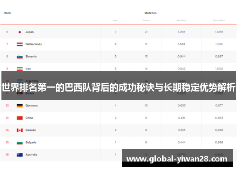The height and width of the screenshot is (171, 237).
Task: Open the Slovenia team name
Action: (x=31, y=57)
